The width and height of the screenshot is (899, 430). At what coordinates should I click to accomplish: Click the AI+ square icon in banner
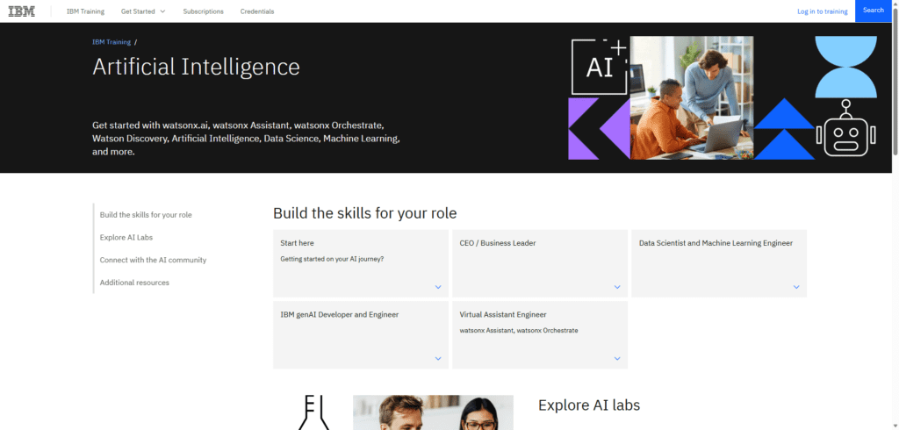[599, 67]
